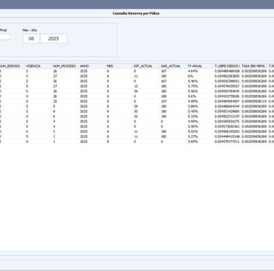274x271 pixels.
Task: Select the TV ANUAL cell 5.86%
Action: [x=192, y=106]
